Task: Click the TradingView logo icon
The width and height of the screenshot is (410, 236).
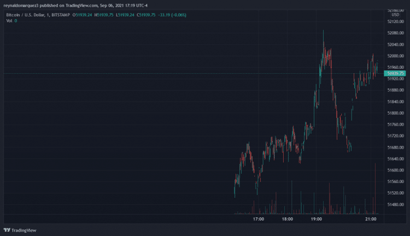Action: [x=7, y=230]
